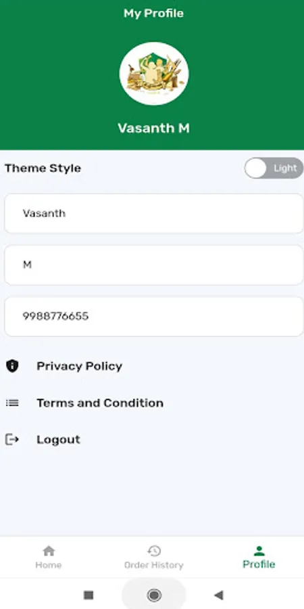Image resolution: width=304 pixels, height=609 pixels.
Task: Select the Logout option
Action: point(59,439)
